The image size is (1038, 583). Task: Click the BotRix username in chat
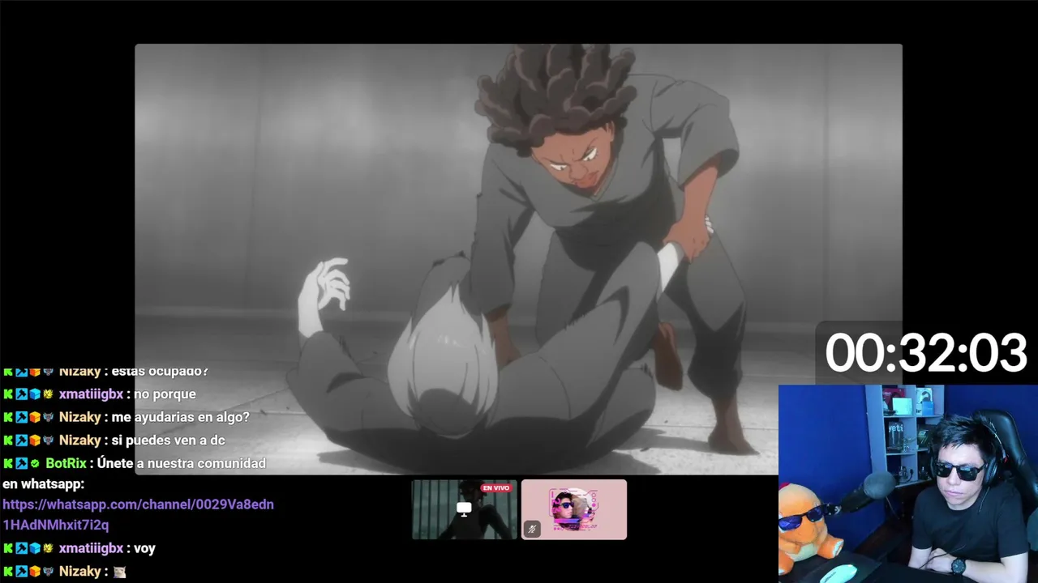tap(66, 463)
